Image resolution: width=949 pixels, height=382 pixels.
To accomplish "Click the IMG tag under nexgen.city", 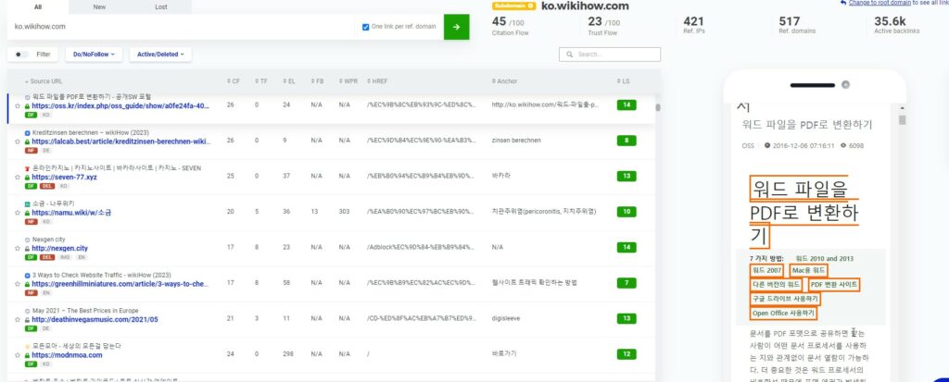I will coord(64,257).
